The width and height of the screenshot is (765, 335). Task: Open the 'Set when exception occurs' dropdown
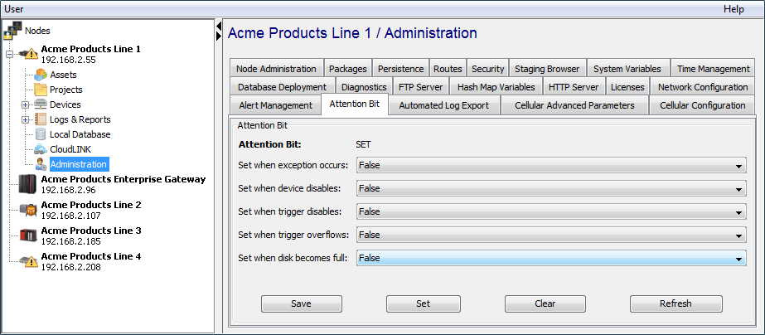pyautogui.click(x=551, y=165)
